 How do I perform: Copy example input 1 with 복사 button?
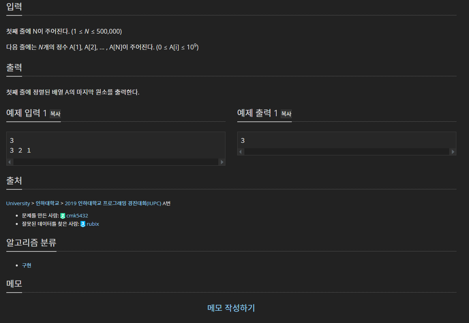[55, 114]
